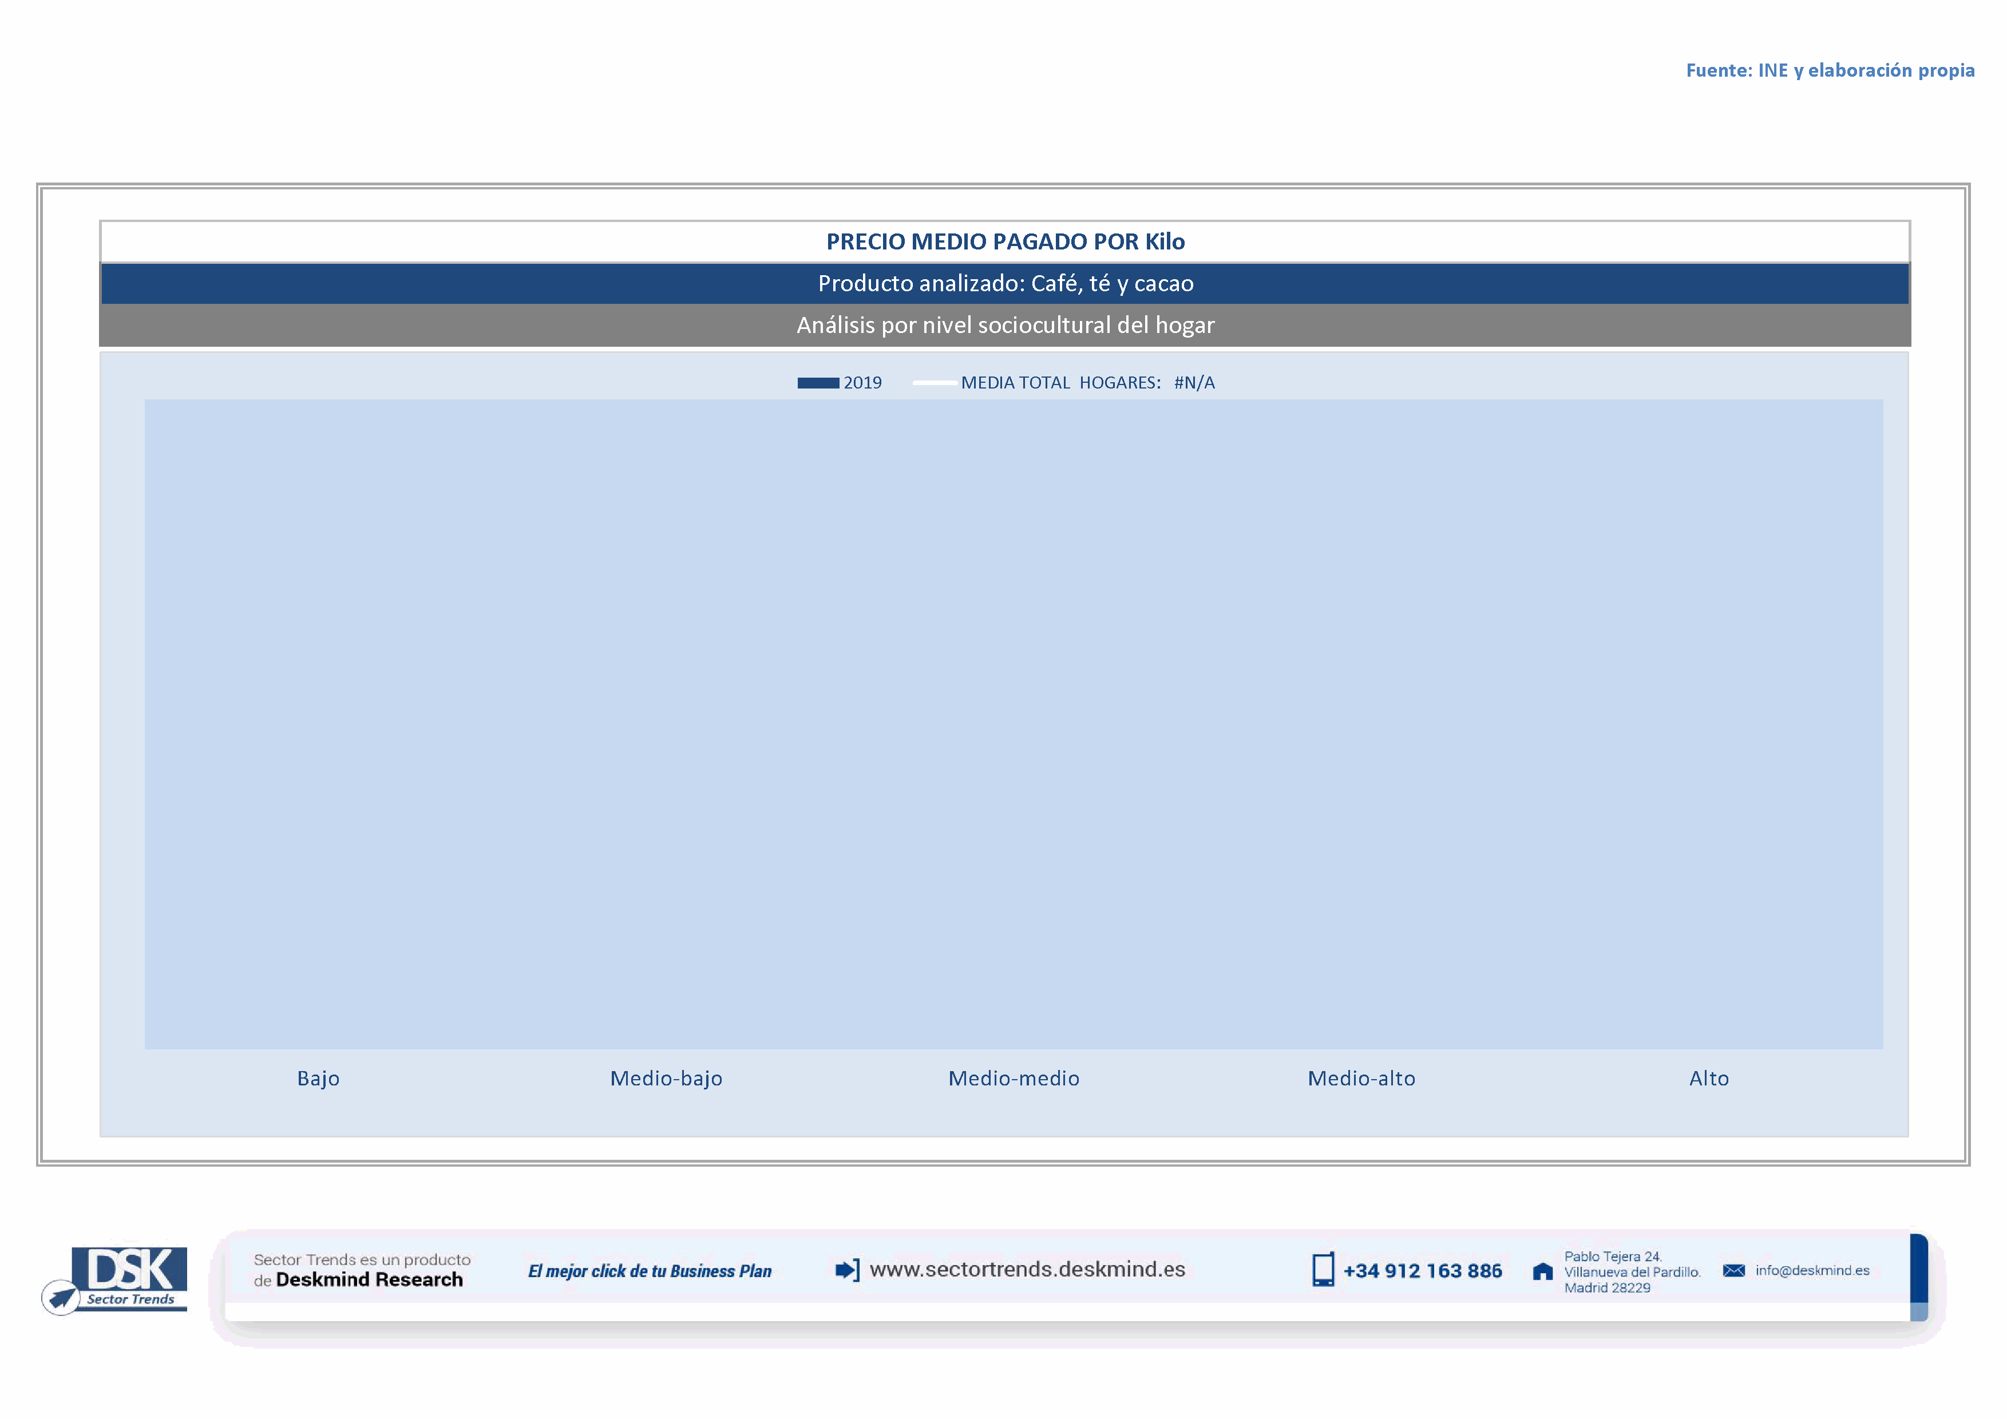This screenshot has width=2007, height=1419.
Task: Open the www.sectortrends.deskmind.es link
Action: 1027,1270
